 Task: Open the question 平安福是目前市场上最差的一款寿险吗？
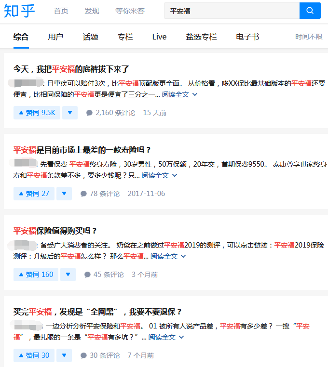click(82, 150)
